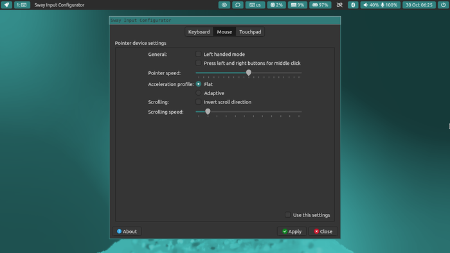Click the memory usage 9% indicator
The image size is (450, 253).
pos(298,5)
